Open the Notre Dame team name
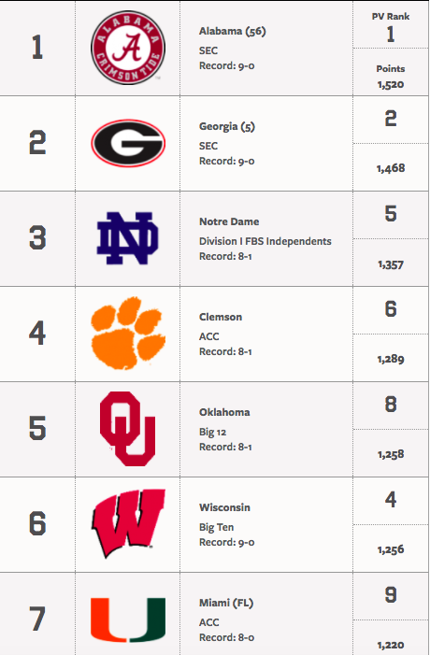Image resolution: width=430 pixels, height=655 pixels. (229, 221)
